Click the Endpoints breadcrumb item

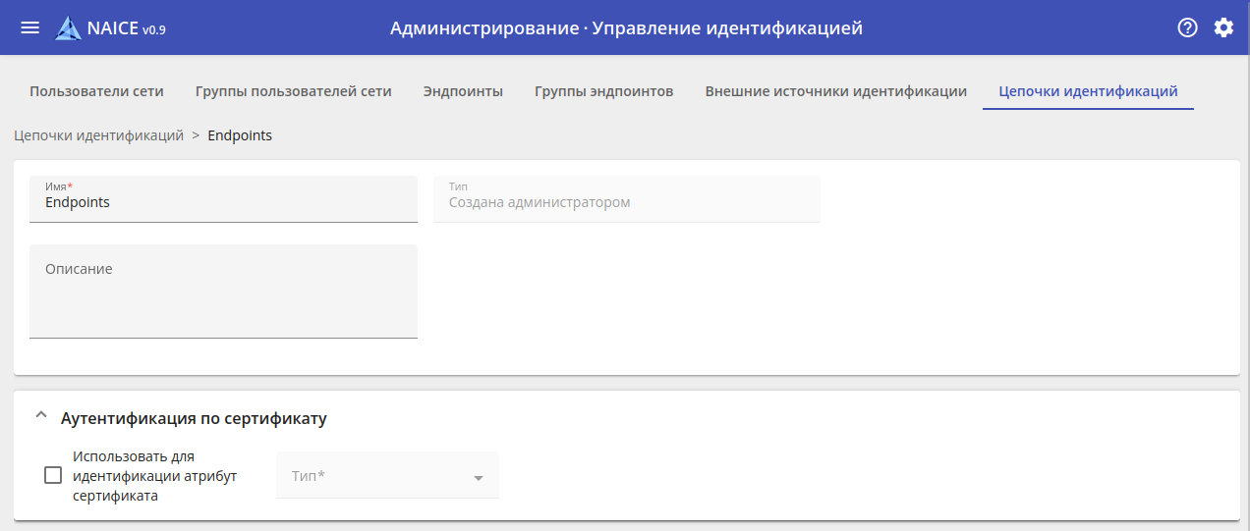coord(240,135)
